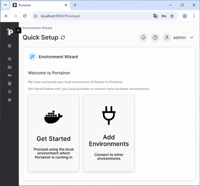The height and width of the screenshot is (186, 200).
Task: Go forward in browser history
Action: [15, 16]
